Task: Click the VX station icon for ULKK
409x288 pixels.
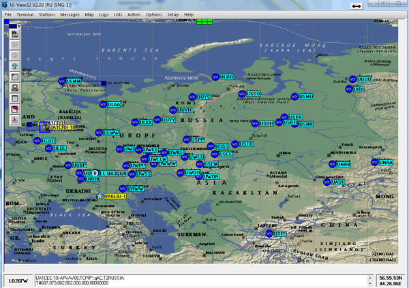Action: tap(135, 123)
